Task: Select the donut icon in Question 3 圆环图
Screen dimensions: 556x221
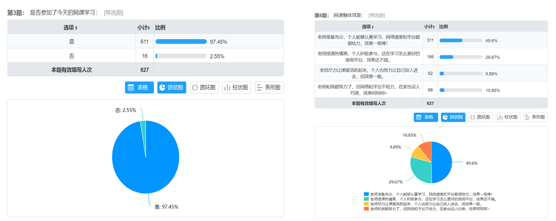Action: (x=195, y=87)
